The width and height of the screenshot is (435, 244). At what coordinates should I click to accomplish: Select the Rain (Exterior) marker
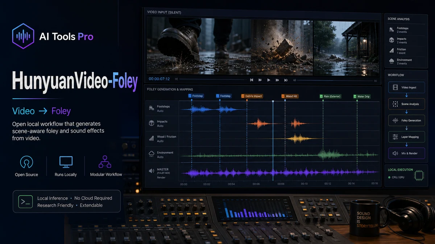point(331,96)
